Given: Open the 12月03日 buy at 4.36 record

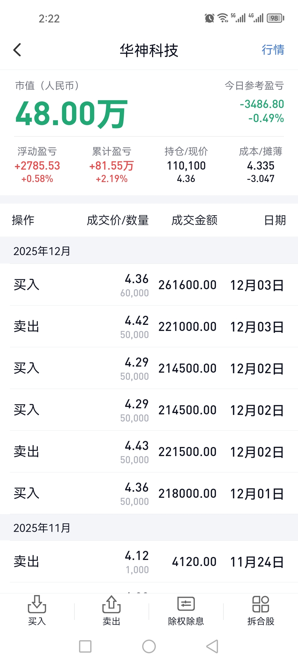Looking at the screenshot, I should pos(149,285).
